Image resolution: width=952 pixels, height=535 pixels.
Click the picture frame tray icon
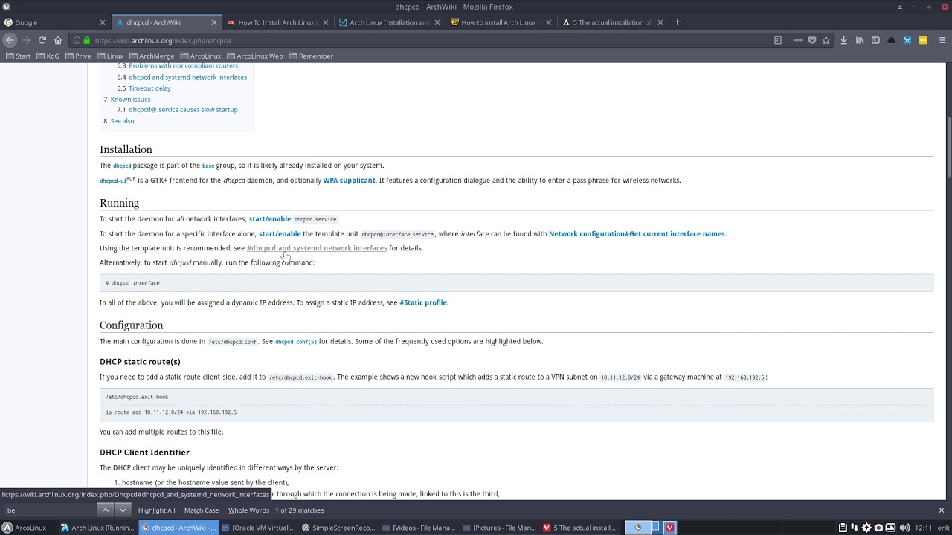pos(890,528)
